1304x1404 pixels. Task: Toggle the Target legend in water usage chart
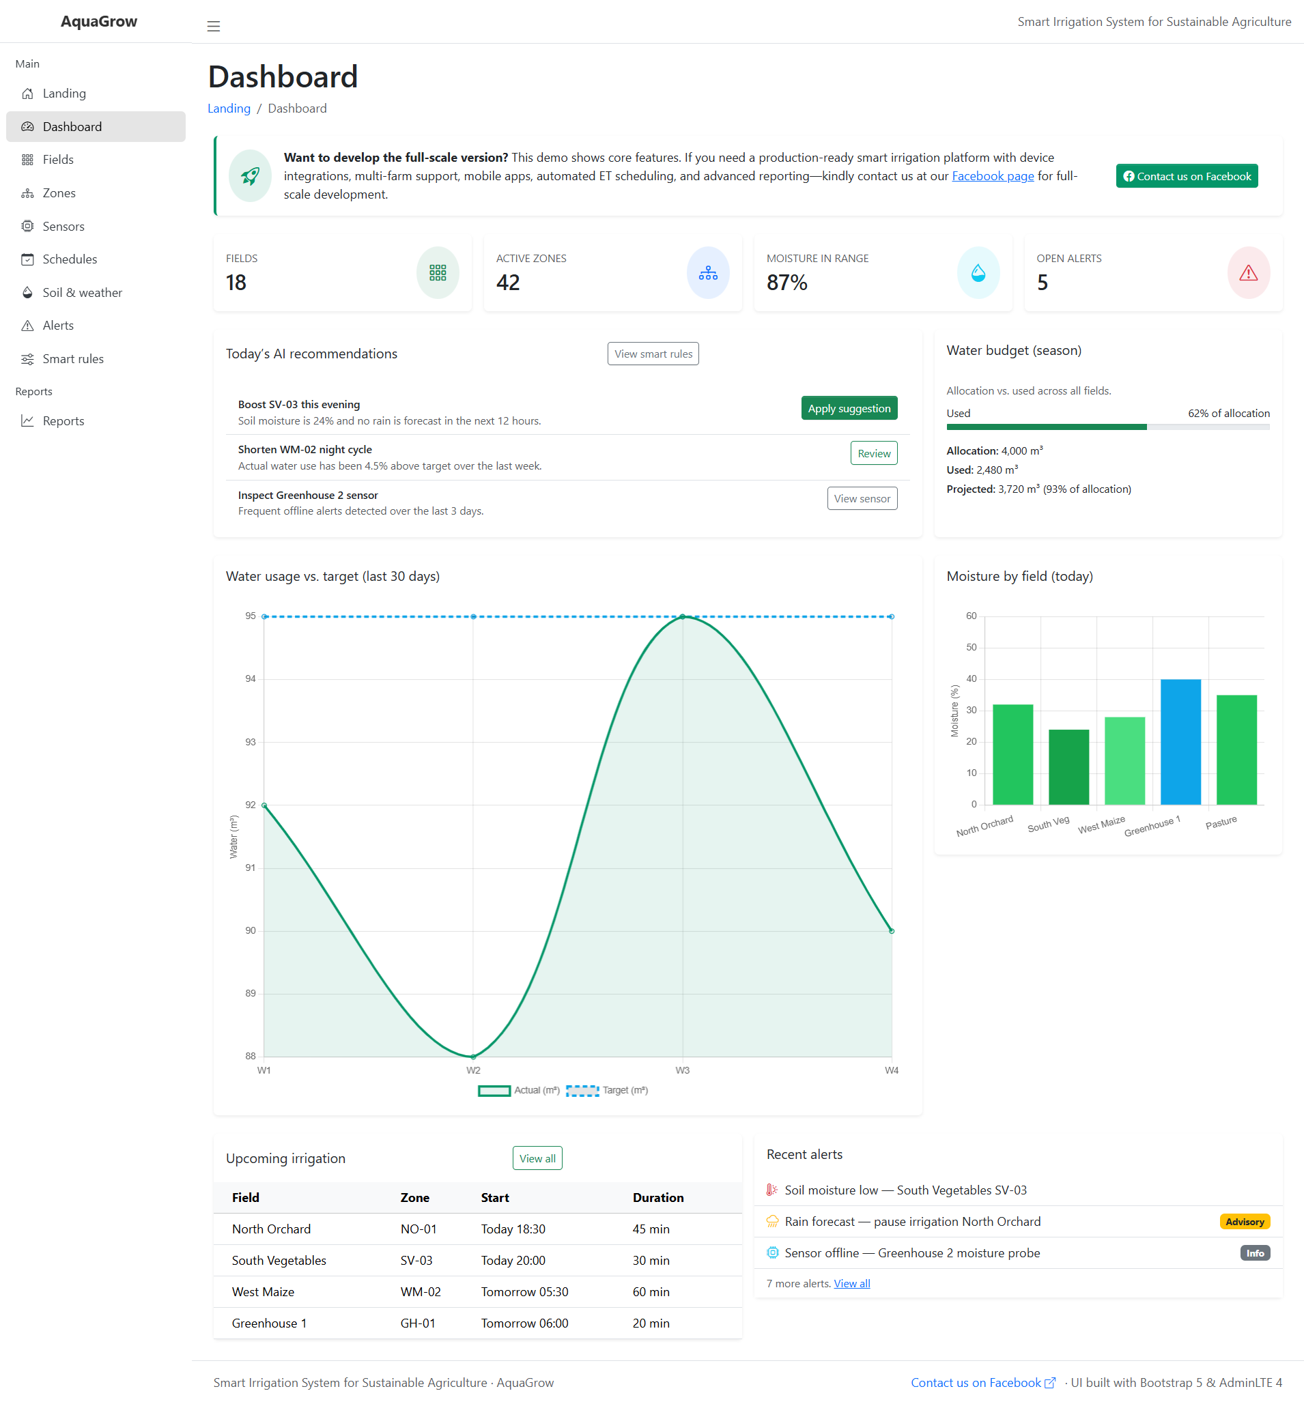click(608, 1090)
